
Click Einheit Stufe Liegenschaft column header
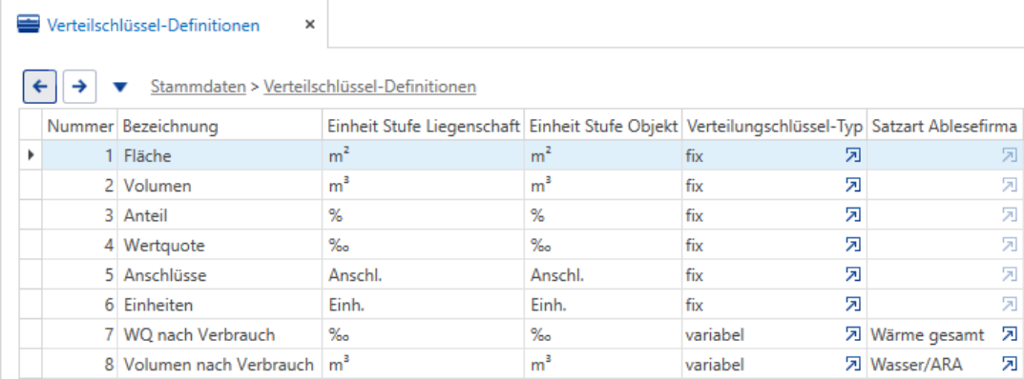click(423, 125)
